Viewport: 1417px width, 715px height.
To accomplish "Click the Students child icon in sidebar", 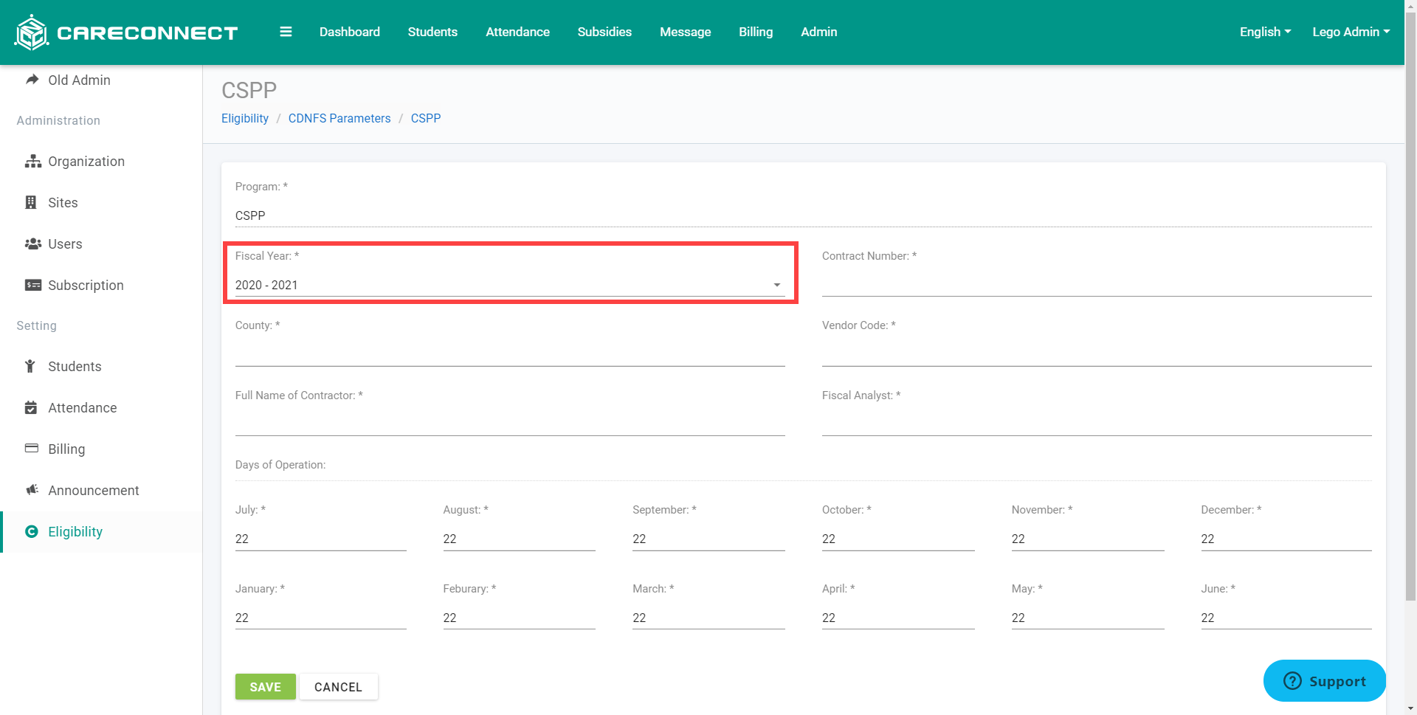I will click(x=30, y=366).
